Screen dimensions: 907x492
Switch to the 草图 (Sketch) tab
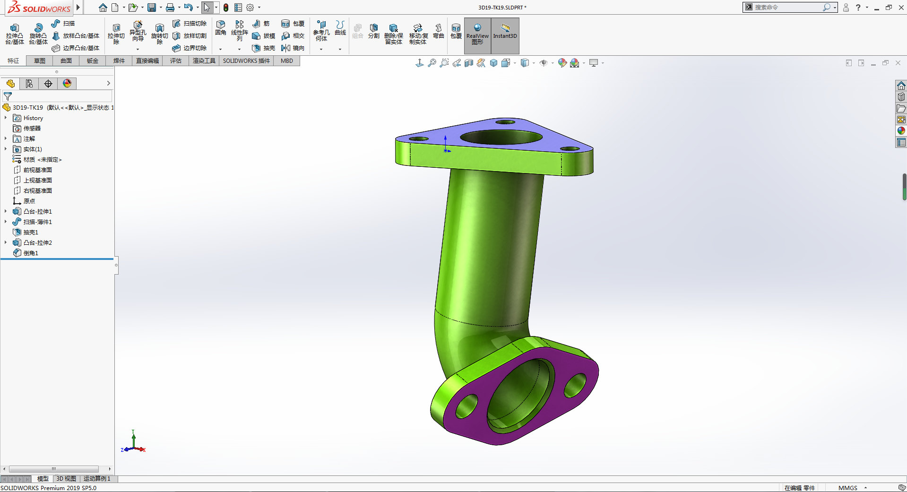40,61
